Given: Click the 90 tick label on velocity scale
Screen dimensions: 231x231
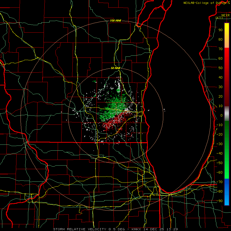Looking at the screenshot, I should [220, 30].
